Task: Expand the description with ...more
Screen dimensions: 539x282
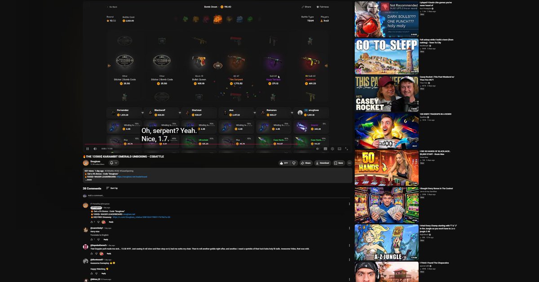Action: 89,179
